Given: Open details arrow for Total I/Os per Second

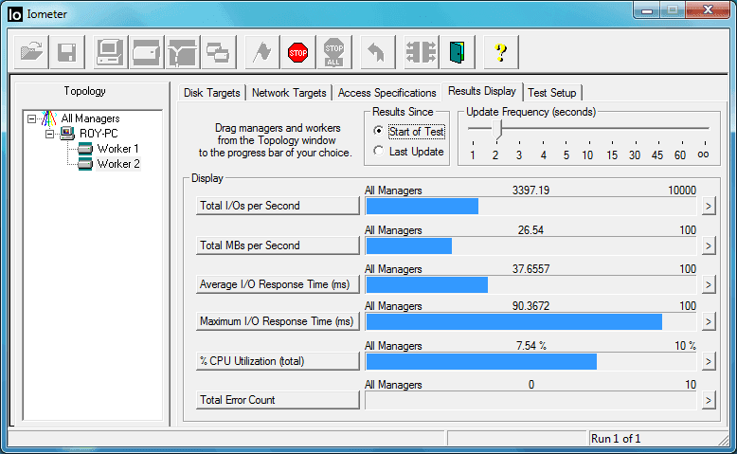Looking at the screenshot, I should 709,206.
